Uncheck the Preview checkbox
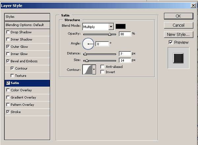The image size is (198, 145). [171, 42]
